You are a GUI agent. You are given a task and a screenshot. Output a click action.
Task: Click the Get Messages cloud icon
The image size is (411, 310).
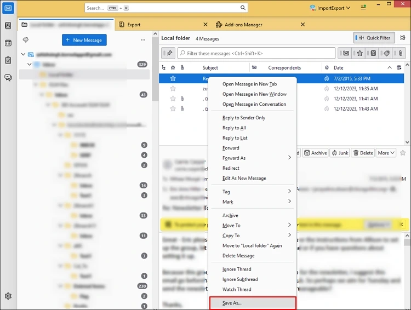[26, 40]
